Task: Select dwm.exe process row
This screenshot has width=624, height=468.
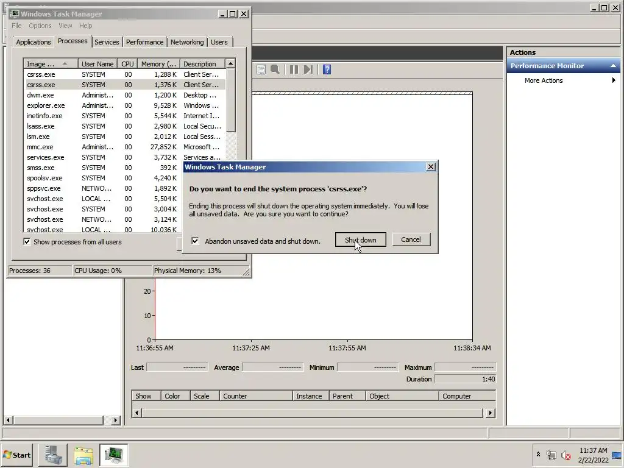Action: (x=124, y=95)
